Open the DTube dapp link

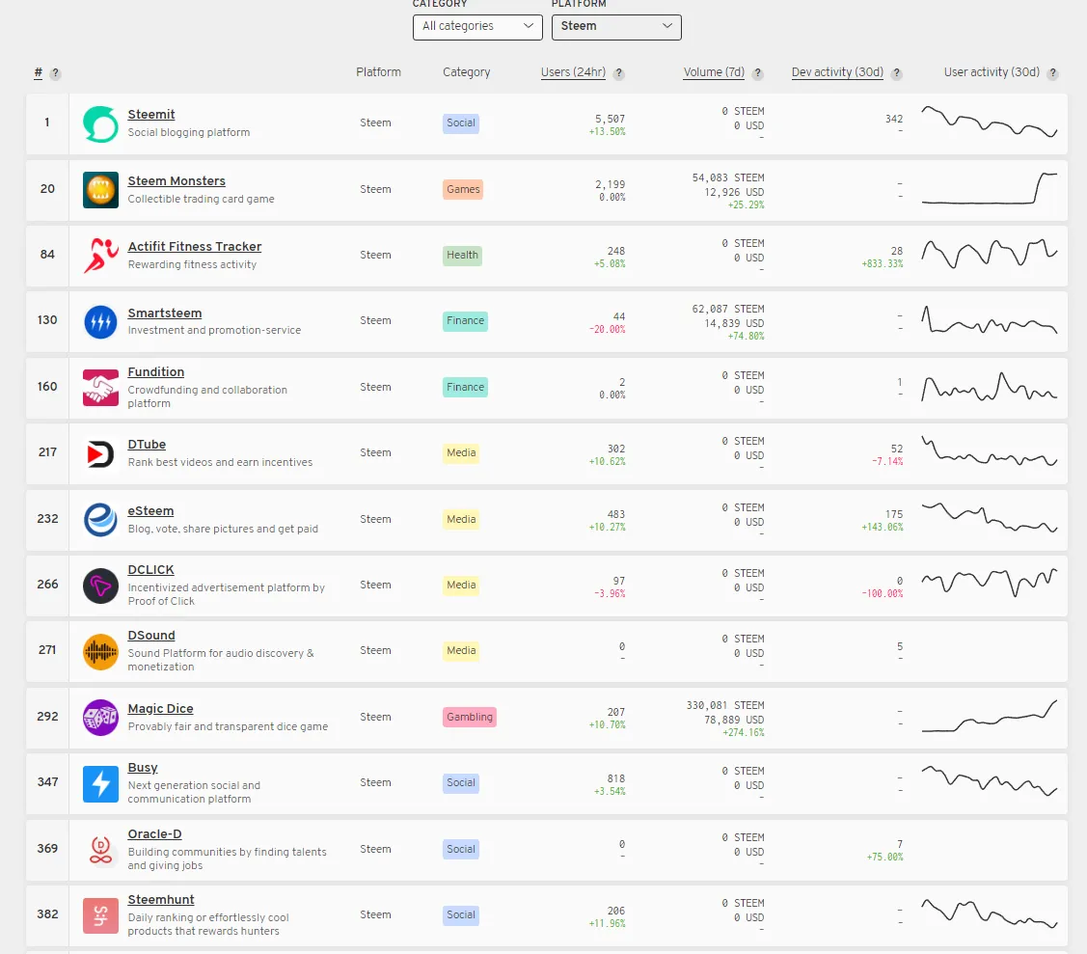tap(147, 445)
